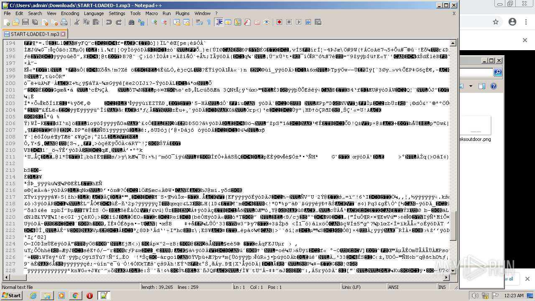Screen dimensions: 535x301
Task: Click the vertical scrollbar up arrow
Action: (453, 43)
